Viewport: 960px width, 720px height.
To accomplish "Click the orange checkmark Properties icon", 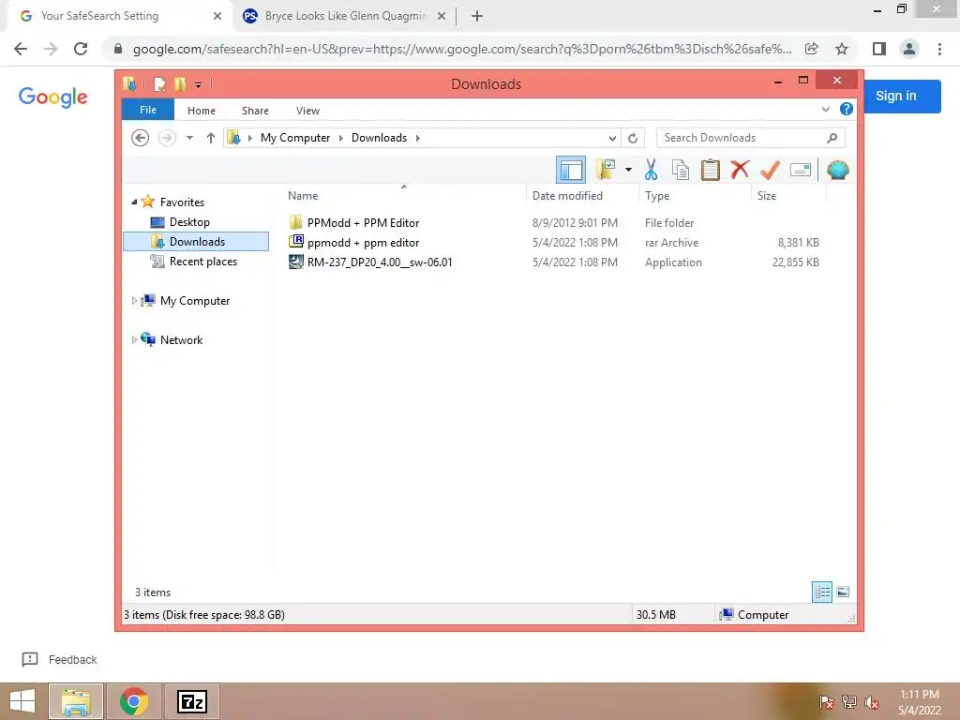I will coord(770,170).
